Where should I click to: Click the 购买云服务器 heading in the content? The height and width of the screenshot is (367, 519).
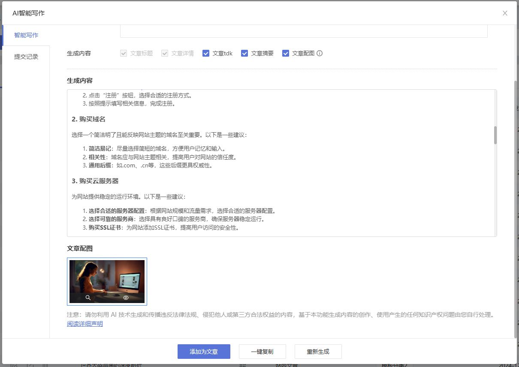[95, 181]
